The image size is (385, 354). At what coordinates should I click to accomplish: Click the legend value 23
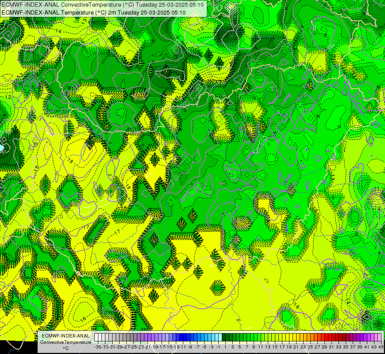pyautogui.click(x=303, y=347)
